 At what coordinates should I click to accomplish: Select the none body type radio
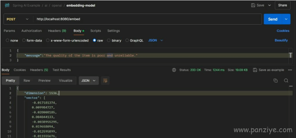(7, 41)
